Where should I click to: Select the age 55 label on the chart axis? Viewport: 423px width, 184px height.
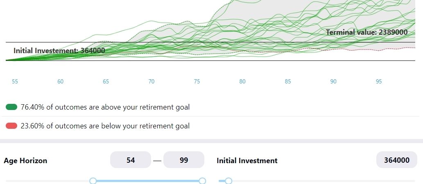(15, 82)
